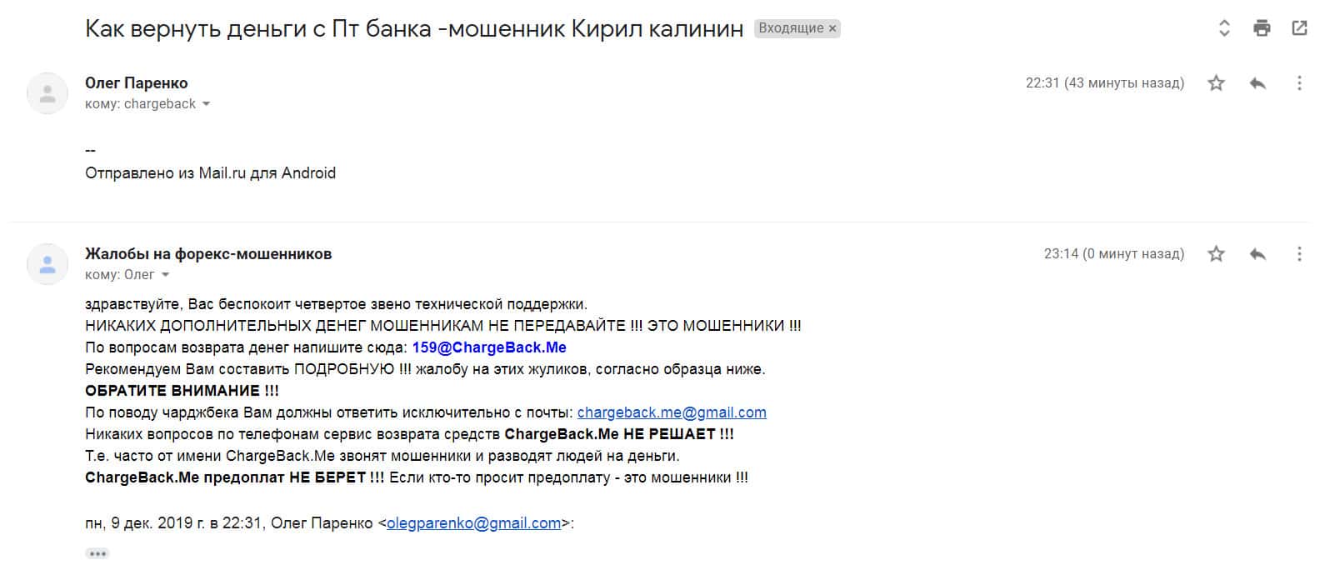Show recipient details for 'кому: Олег'
1325x585 pixels.
pos(165,275)
